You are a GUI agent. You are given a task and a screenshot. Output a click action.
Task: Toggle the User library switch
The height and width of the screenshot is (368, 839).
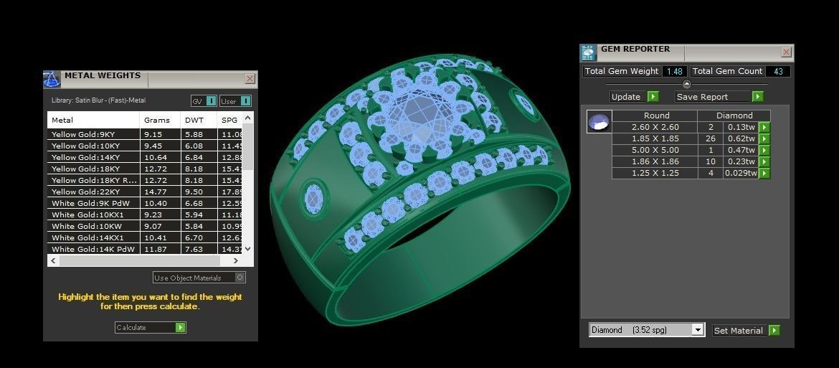pos(245,101)
